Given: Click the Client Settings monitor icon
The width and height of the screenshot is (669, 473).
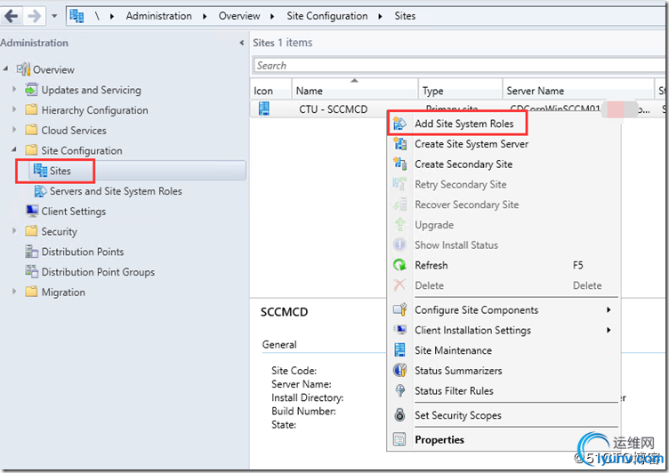Looking at the screenshot, I should 31,211.
